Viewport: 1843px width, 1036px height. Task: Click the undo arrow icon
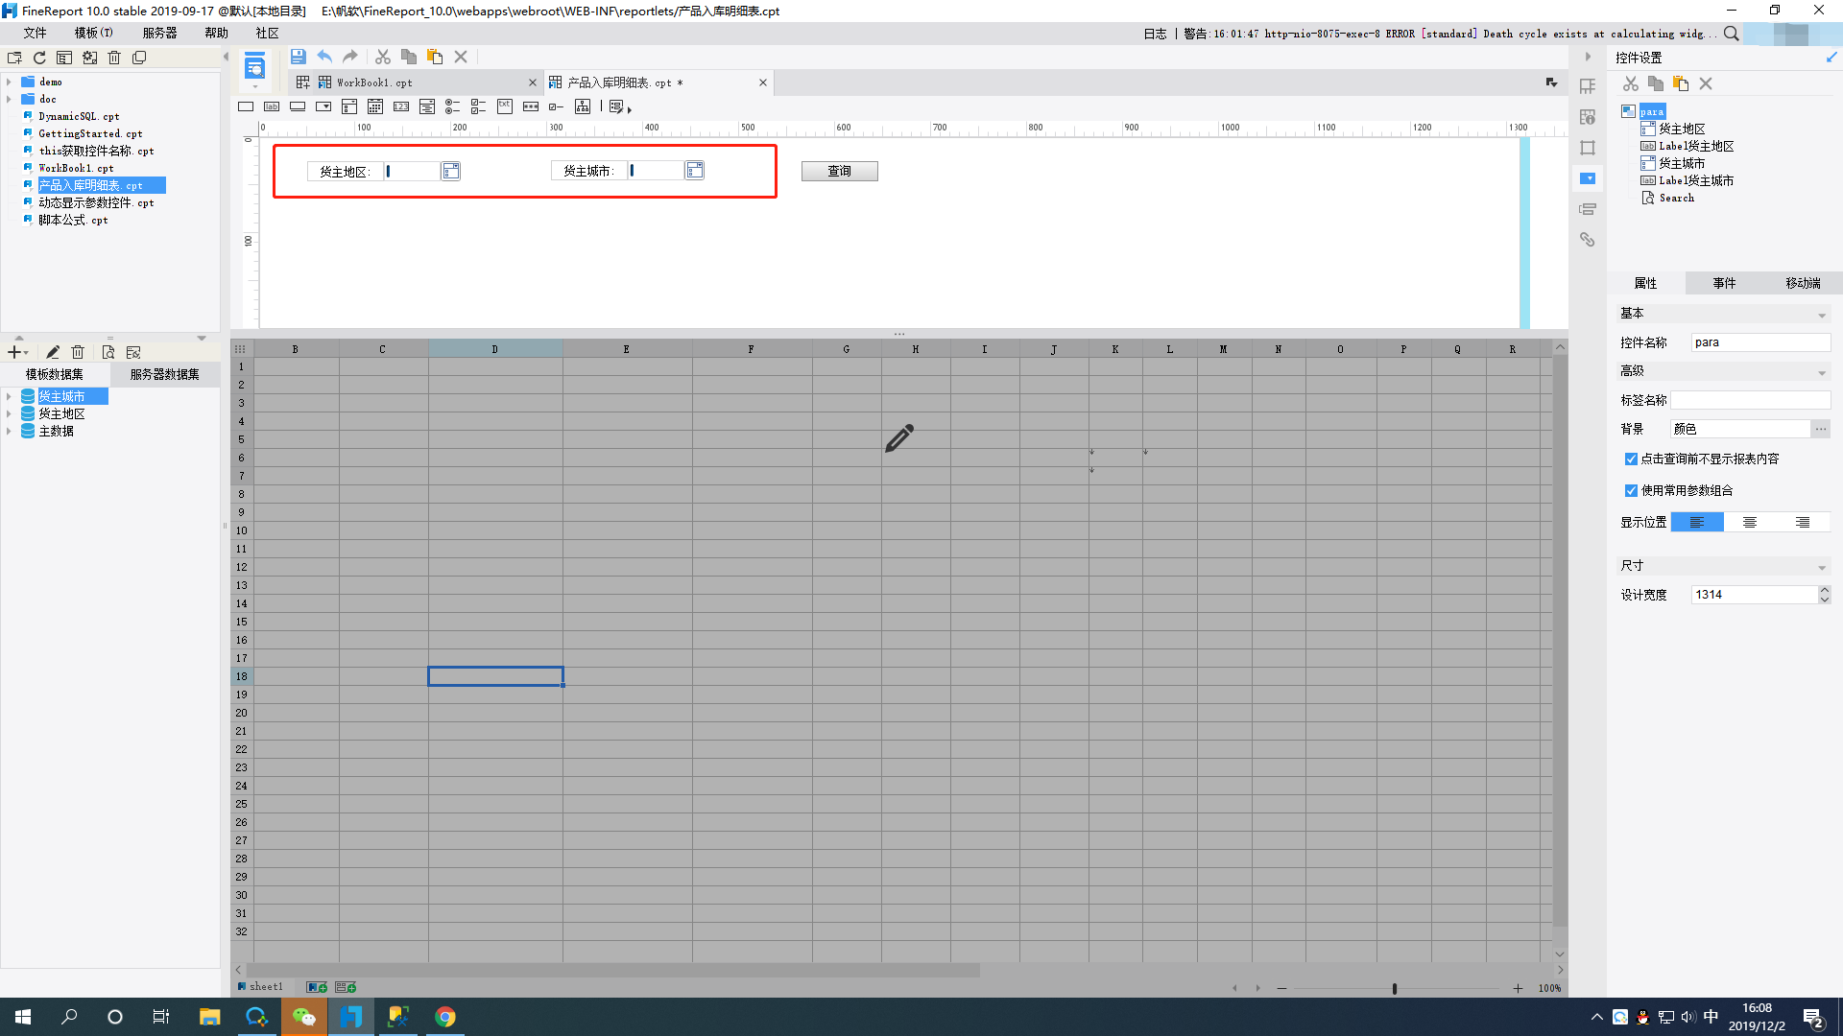tap(324, 57)
